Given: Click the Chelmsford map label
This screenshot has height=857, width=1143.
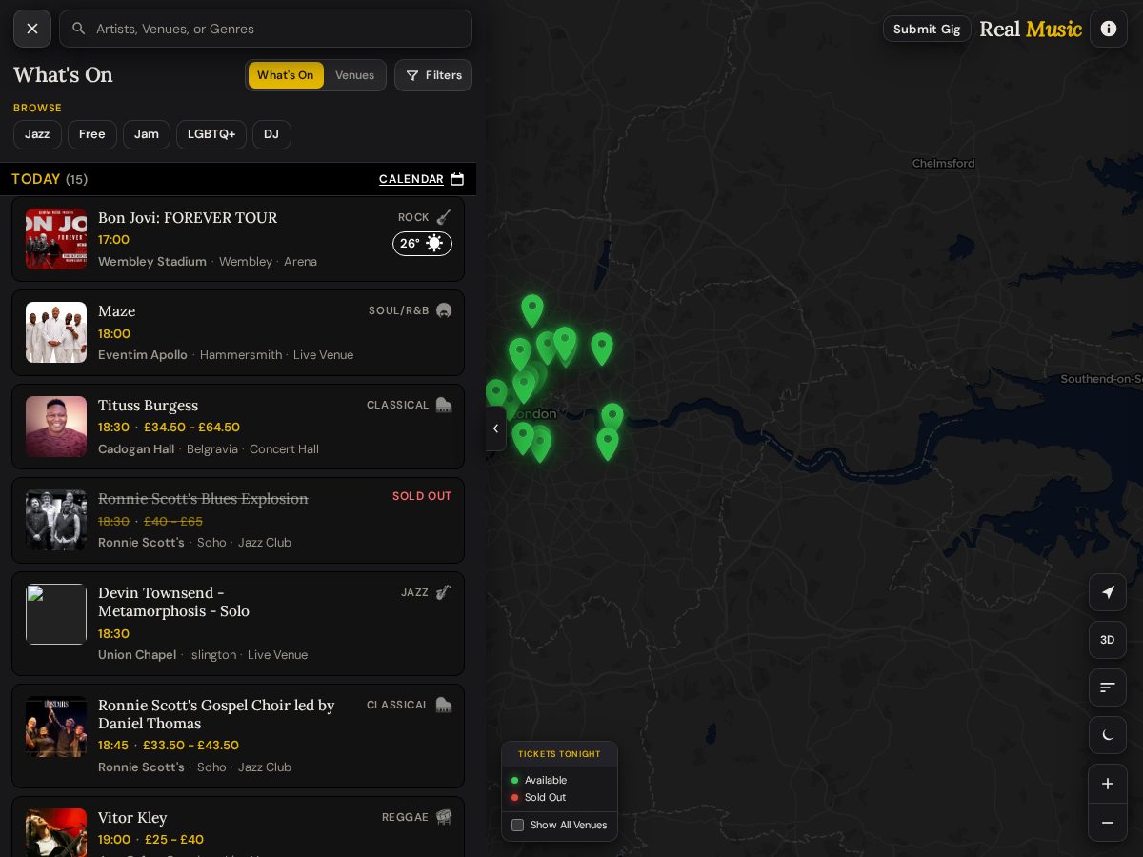Looking at the screenshot, I should point(943,163).
